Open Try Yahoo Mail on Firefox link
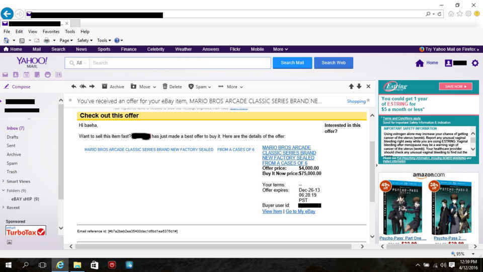 pos(449,49)
